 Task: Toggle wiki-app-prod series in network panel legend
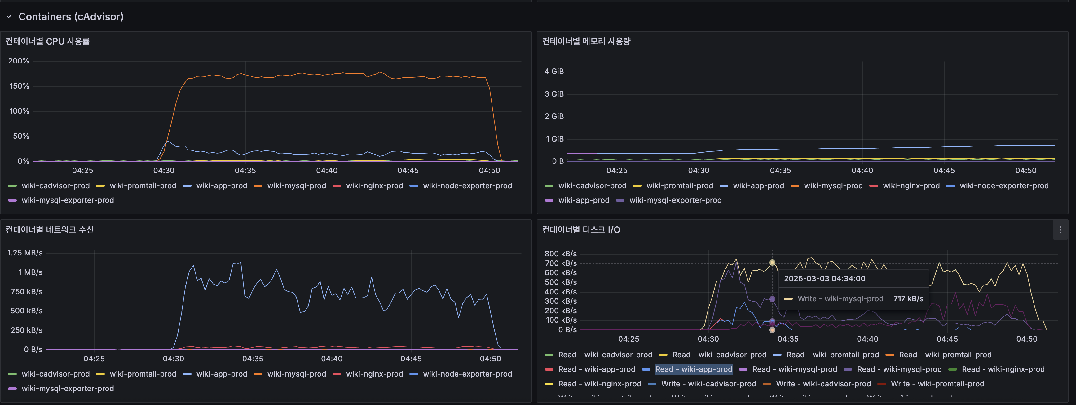pos(221,374)
